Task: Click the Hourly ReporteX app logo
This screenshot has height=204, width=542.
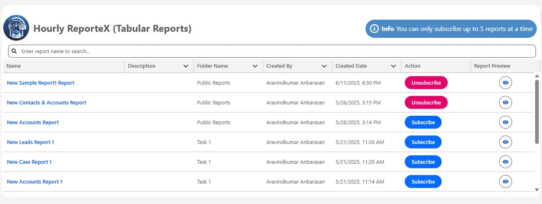Action: click(16, 28)
